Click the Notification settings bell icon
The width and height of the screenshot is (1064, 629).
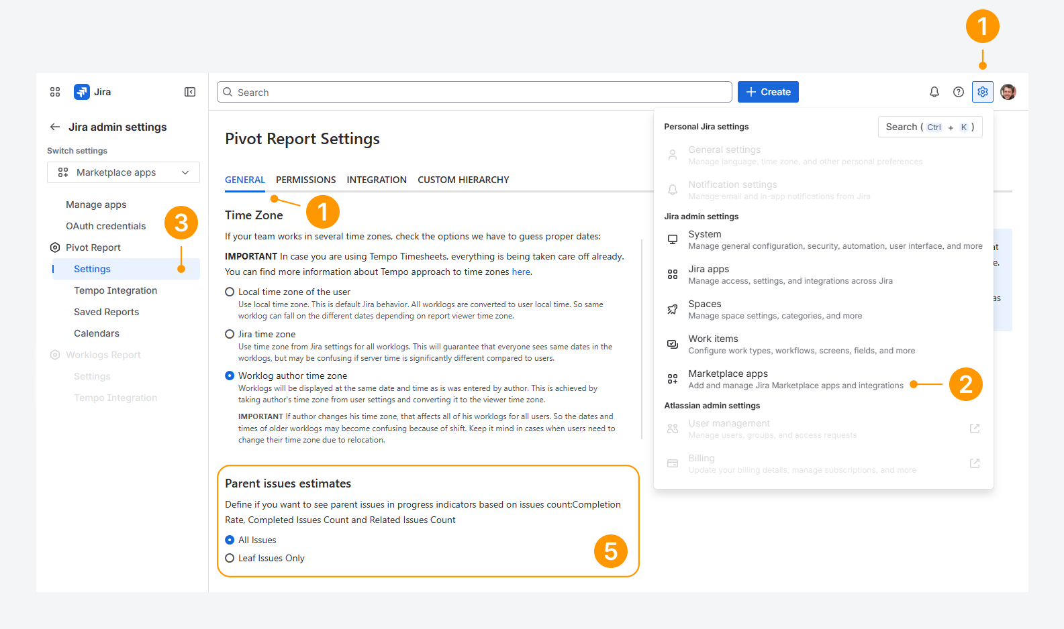click(673, 190)
